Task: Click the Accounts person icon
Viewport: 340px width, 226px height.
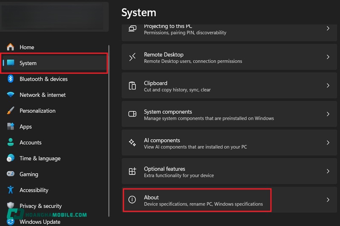Action: [x=11, y=142]
